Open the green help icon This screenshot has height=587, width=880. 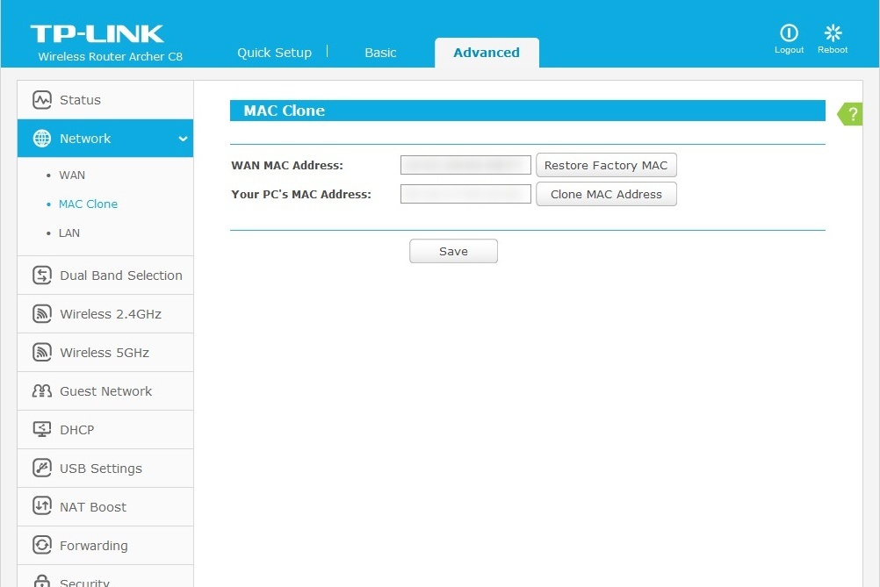tap(849, 114)
